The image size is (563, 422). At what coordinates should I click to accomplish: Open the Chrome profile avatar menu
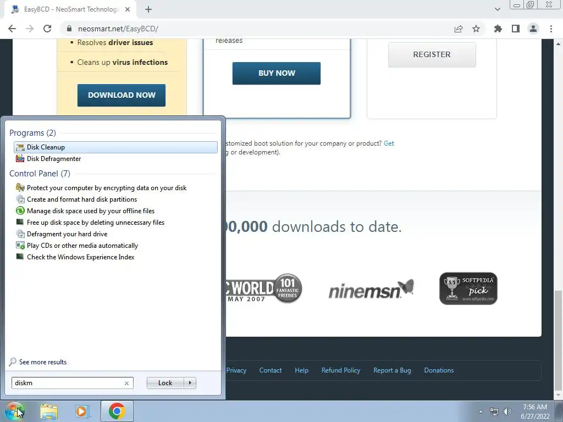pyautogui.click(x=533, y=29)
